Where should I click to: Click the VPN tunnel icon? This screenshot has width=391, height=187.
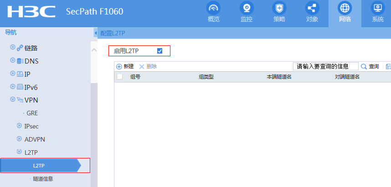point(20,100)
